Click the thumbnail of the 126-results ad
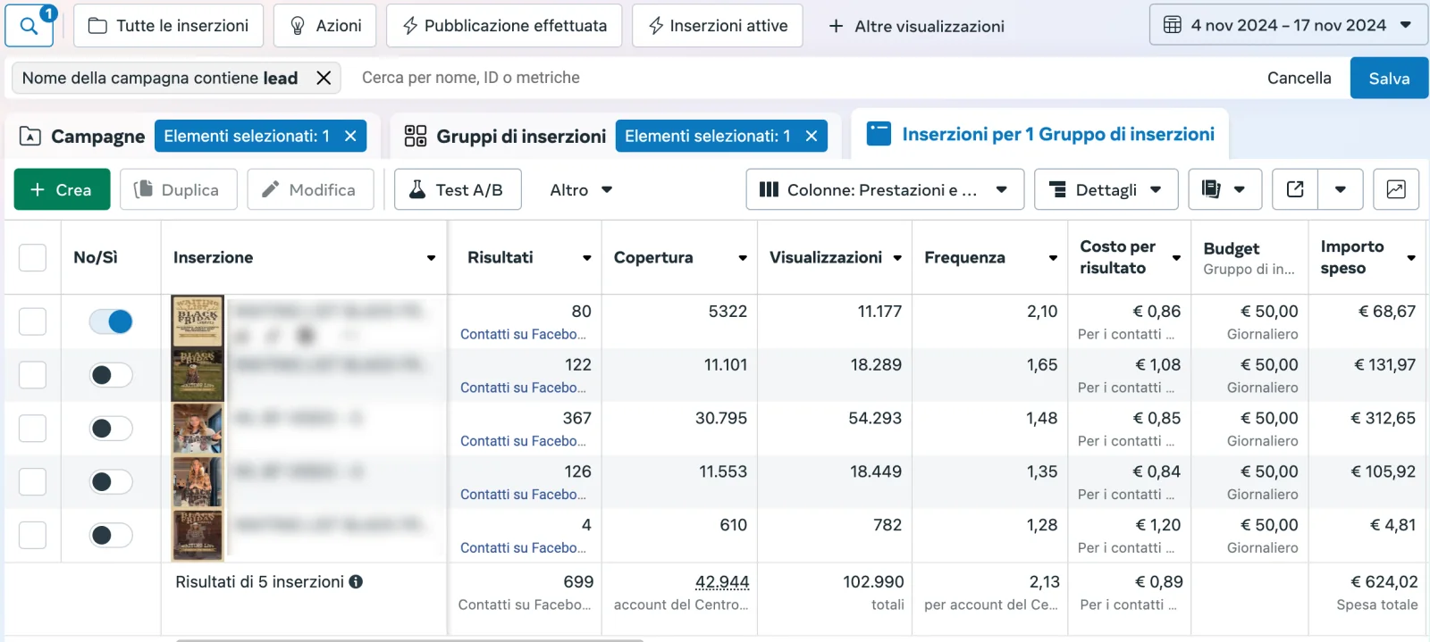Image resolution: width=1430 pixels, height=642 pixels. (x=198, y=482)
